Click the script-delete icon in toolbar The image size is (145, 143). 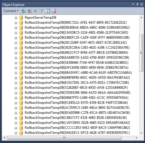coord(54,11)
